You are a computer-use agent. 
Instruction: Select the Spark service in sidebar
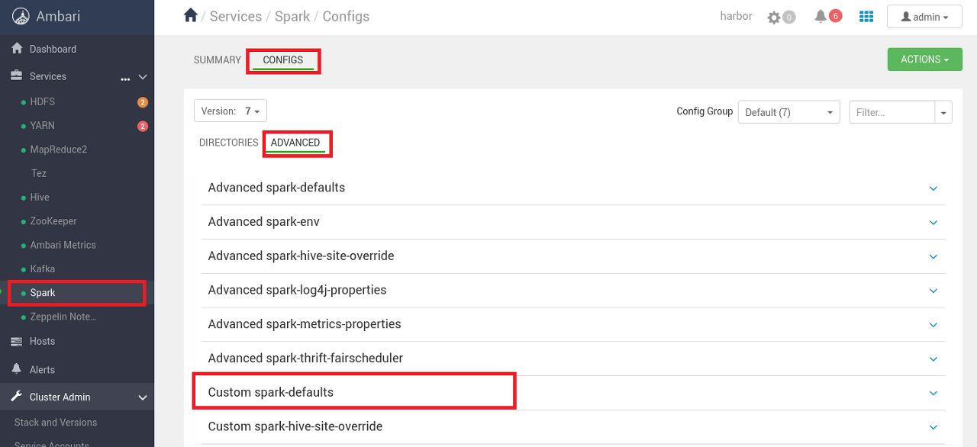point(43,293)
